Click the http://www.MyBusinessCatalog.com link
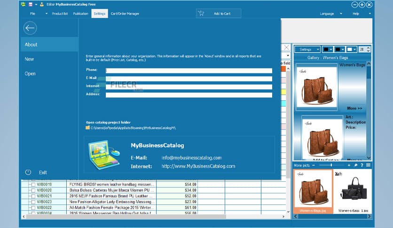Image resolution: width=393 pixels, height=228 pixels. point(198,166)
